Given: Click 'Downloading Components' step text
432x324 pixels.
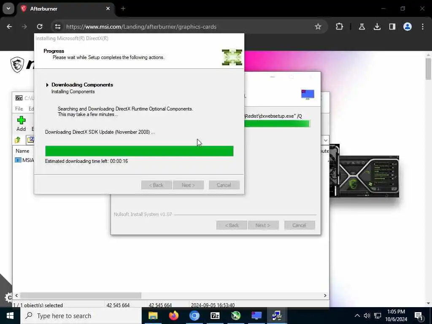Looking at the screenshot, I should click(82, 84).
